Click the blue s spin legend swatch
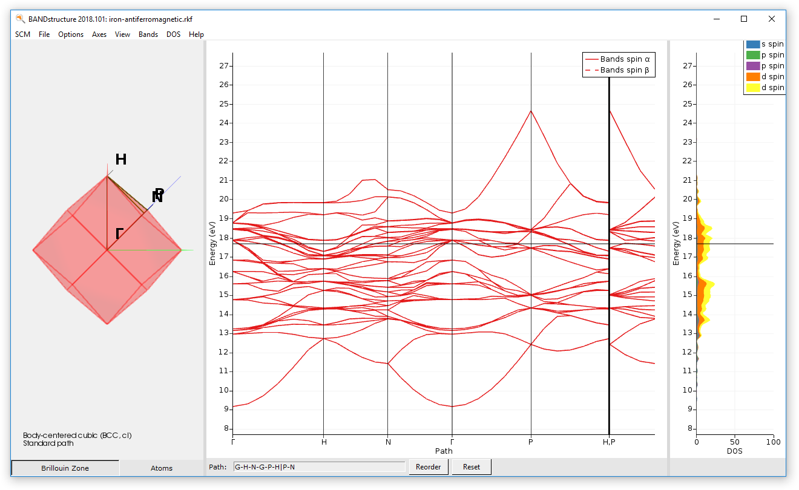Screen dimensions: 799x490 [x=754, y=44]
